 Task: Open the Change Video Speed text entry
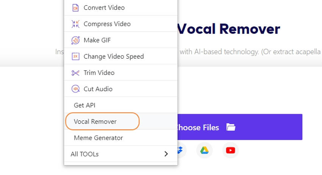click(114, 56)
